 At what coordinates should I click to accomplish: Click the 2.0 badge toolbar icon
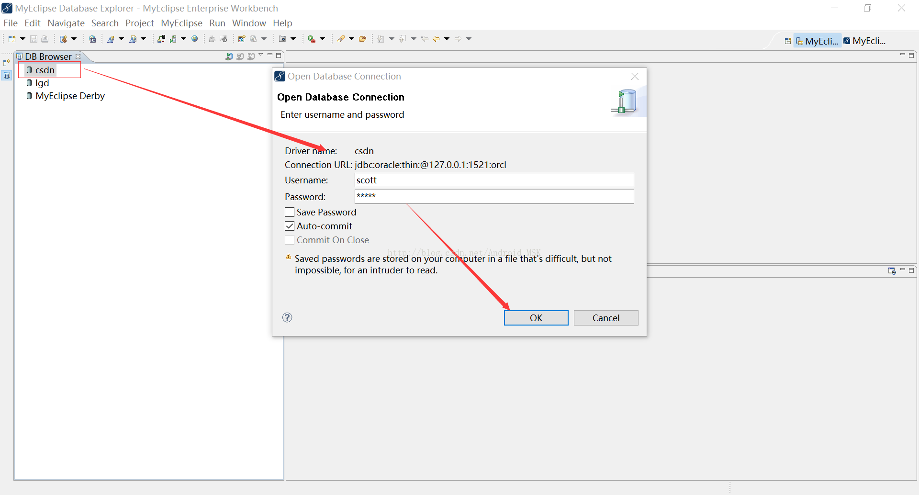click(92, 39)
